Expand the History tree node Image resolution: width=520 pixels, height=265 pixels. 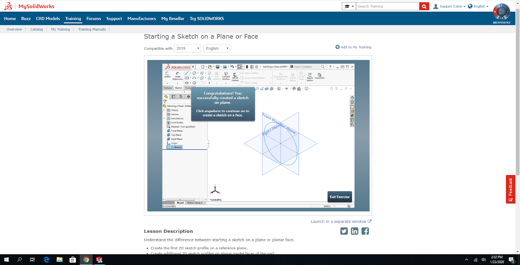pyautogui.click(x=164, y=110)
